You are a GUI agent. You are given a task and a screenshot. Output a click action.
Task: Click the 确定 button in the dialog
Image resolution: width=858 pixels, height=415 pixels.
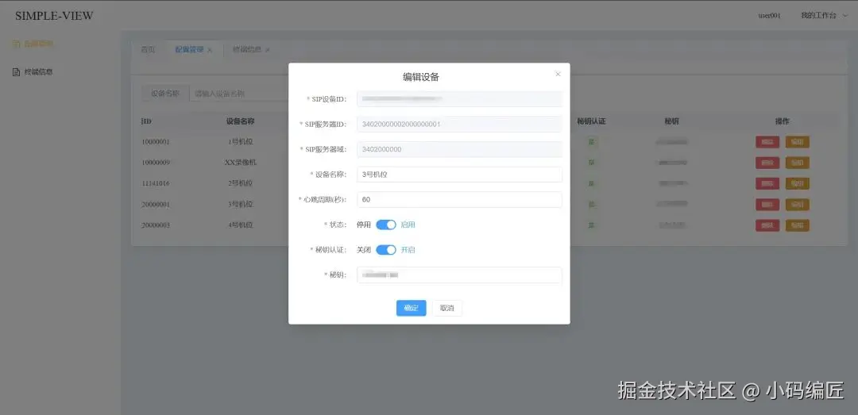click(411, 308)
